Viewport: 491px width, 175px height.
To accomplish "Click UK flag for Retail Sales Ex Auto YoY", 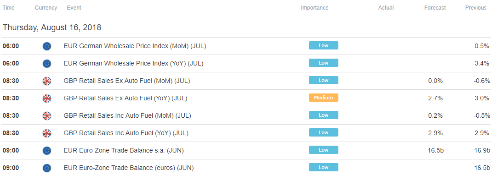I will (46, 98).
